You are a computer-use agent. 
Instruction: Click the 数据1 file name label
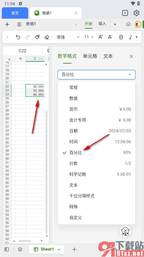point(31,24)
